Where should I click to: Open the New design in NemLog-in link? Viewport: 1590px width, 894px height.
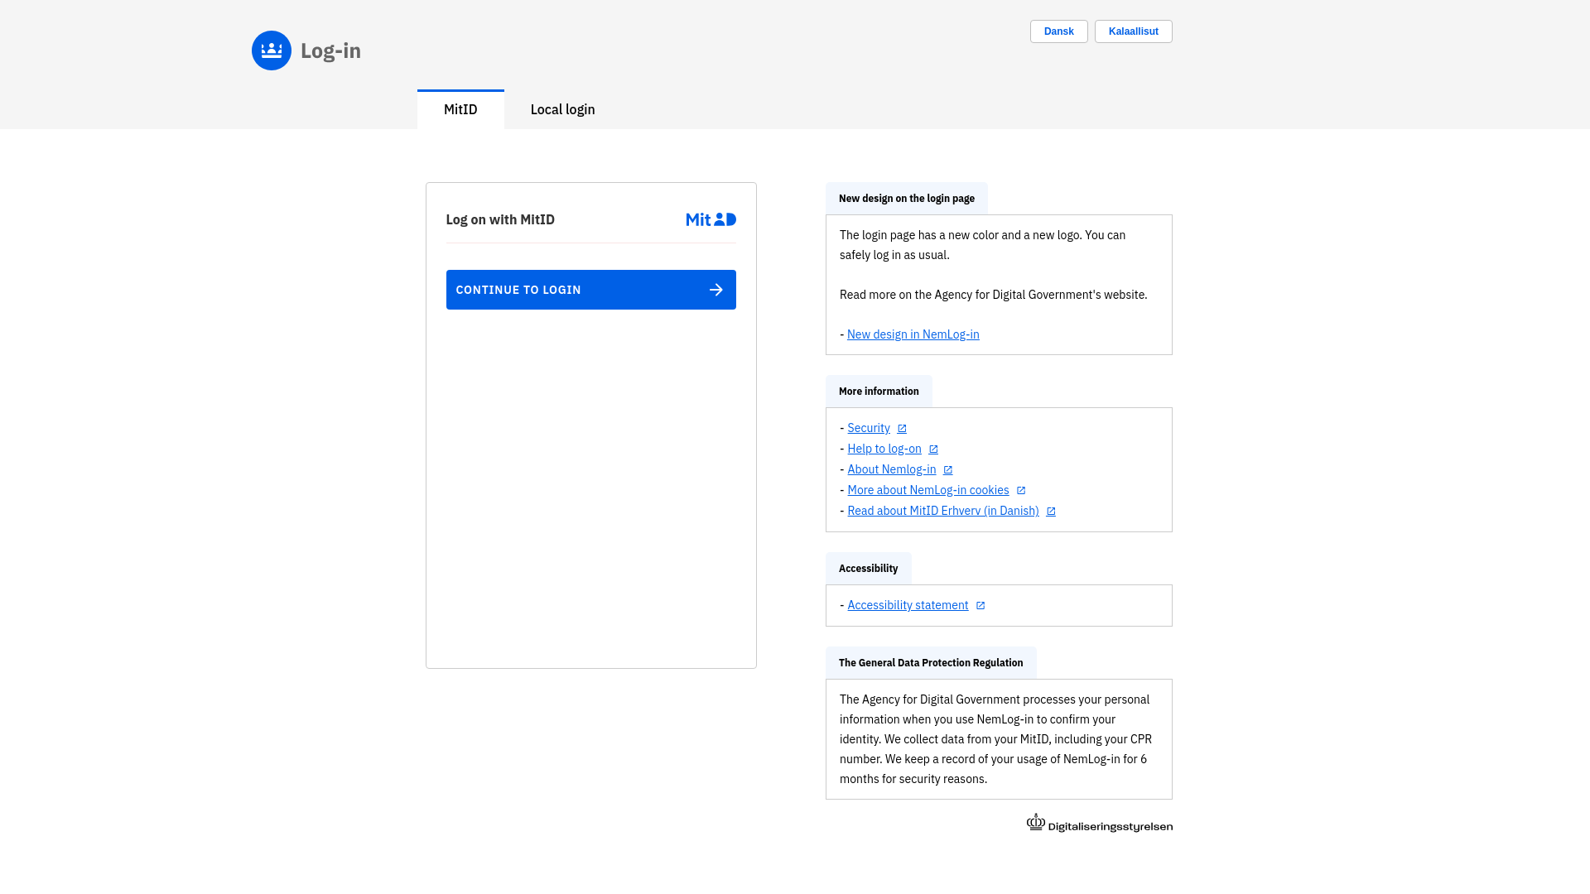[x=913, y=334]
